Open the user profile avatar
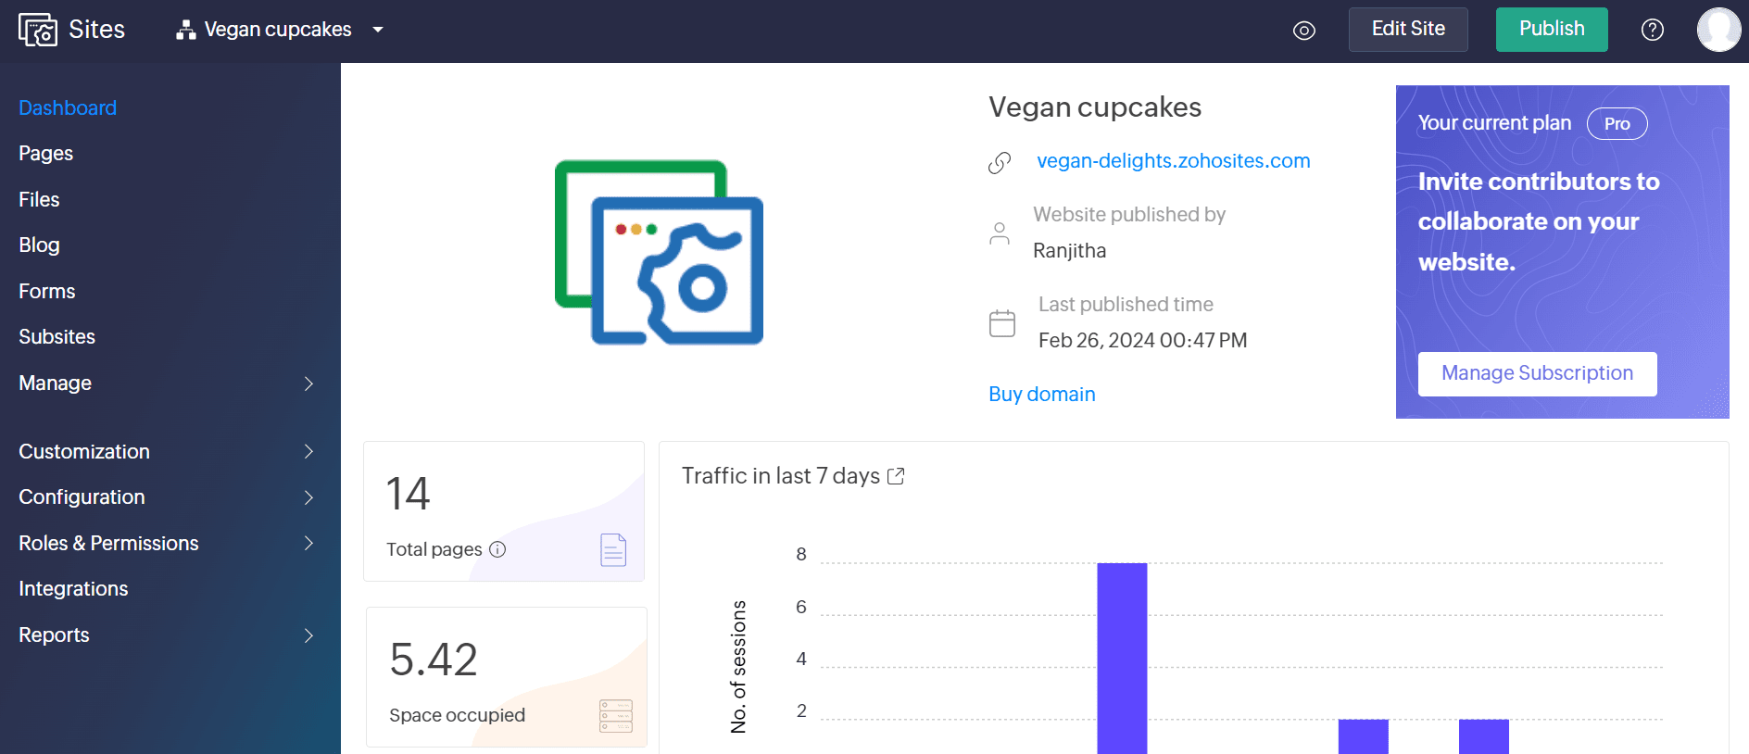 coord(1719,30)
